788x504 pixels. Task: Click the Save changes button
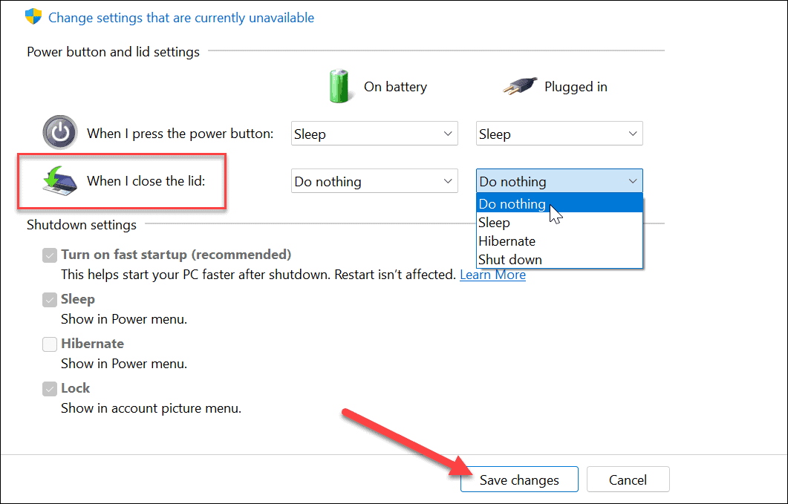(519, 480)
